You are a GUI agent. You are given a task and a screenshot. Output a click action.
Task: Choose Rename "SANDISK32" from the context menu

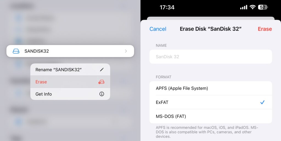70,70
